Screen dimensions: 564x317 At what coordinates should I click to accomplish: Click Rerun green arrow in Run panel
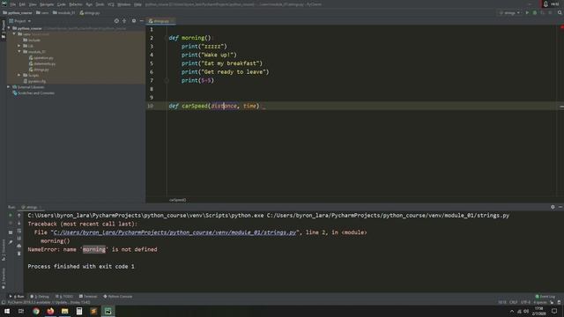pos(11,215)
